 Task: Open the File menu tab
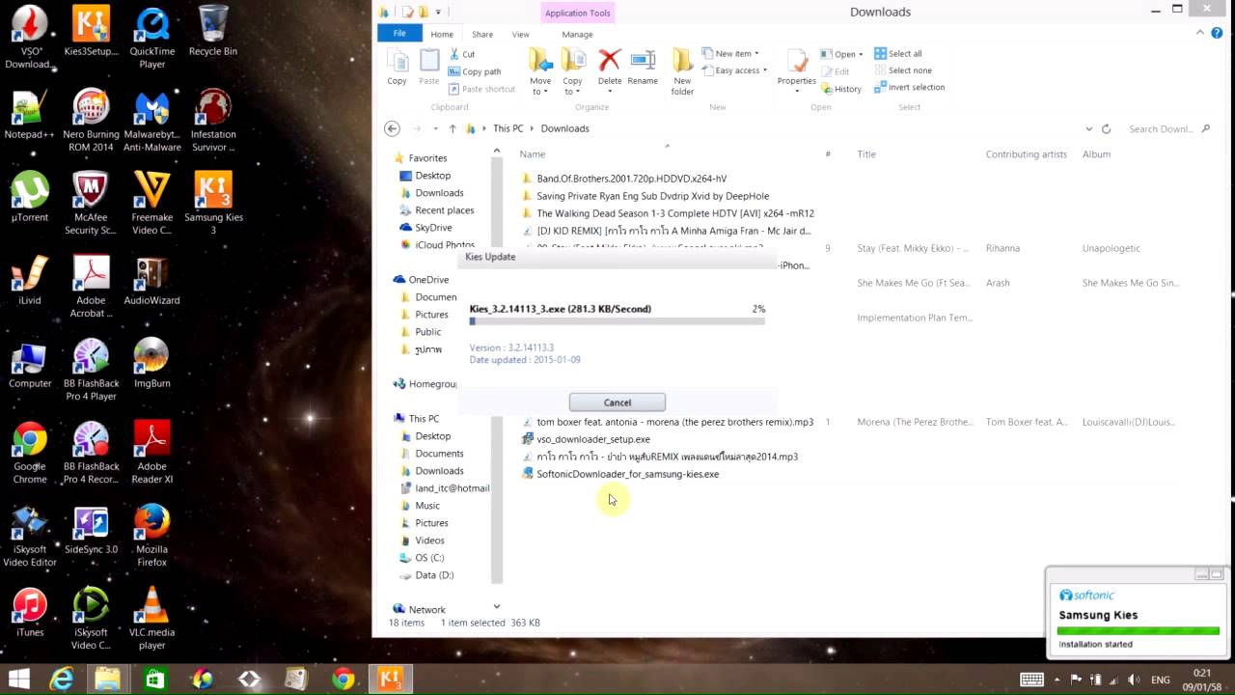398,34
